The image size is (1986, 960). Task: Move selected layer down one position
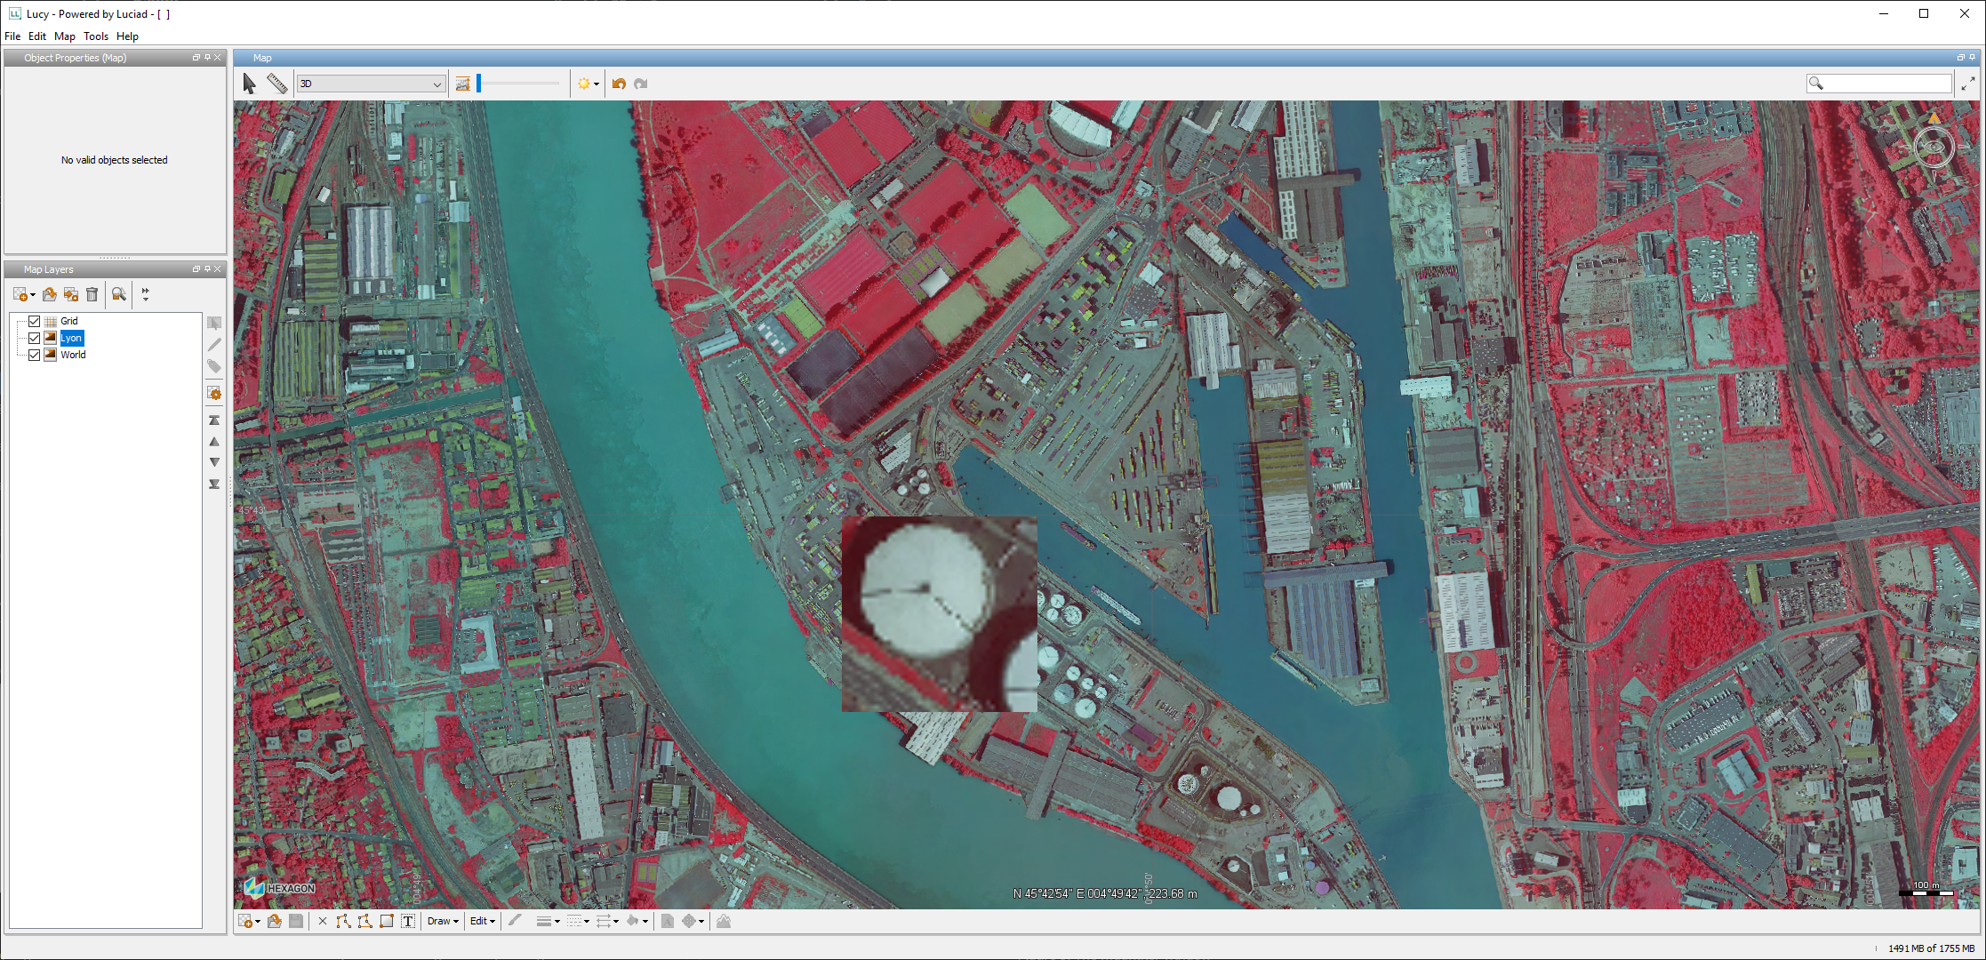click(214, 462)
